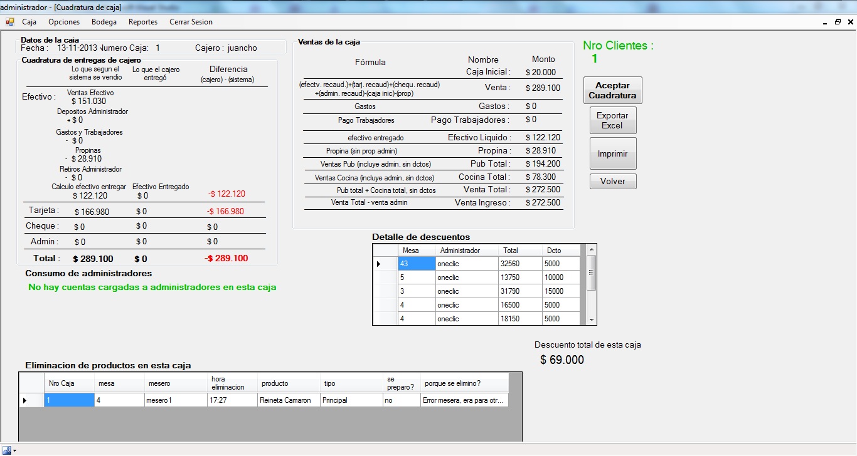Click the Cerrar Sesion menu item

191,22
